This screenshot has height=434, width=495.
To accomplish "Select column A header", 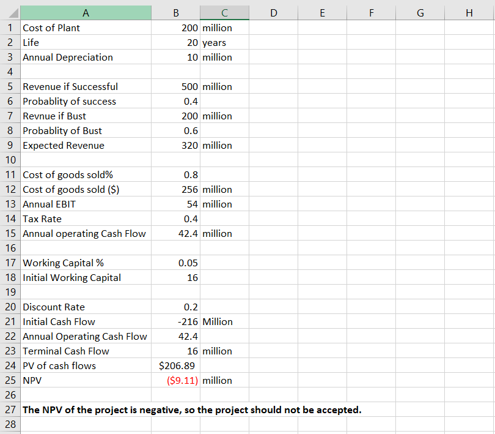I will tap(86, 12).
